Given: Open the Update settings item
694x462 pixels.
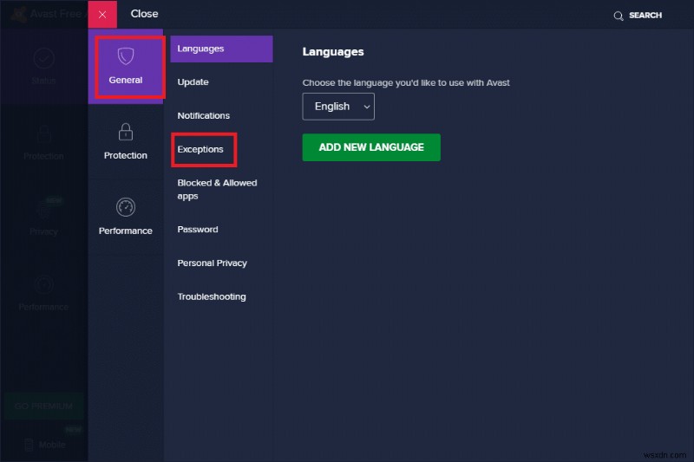Looking at the screenshot, I should coord(193,82).
